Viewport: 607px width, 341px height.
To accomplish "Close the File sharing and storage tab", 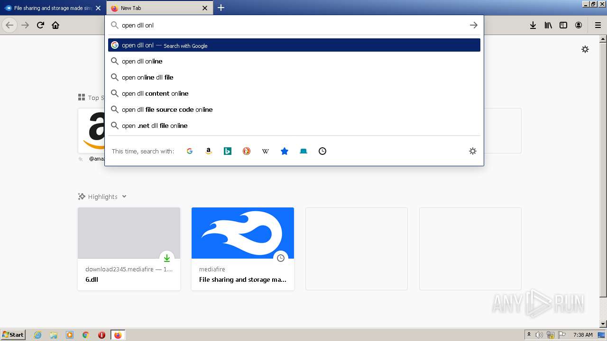I will tap(98, 8).
